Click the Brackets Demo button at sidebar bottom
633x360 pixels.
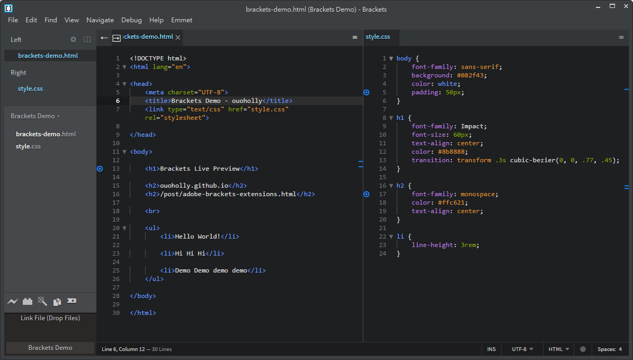tap(50, 348)
